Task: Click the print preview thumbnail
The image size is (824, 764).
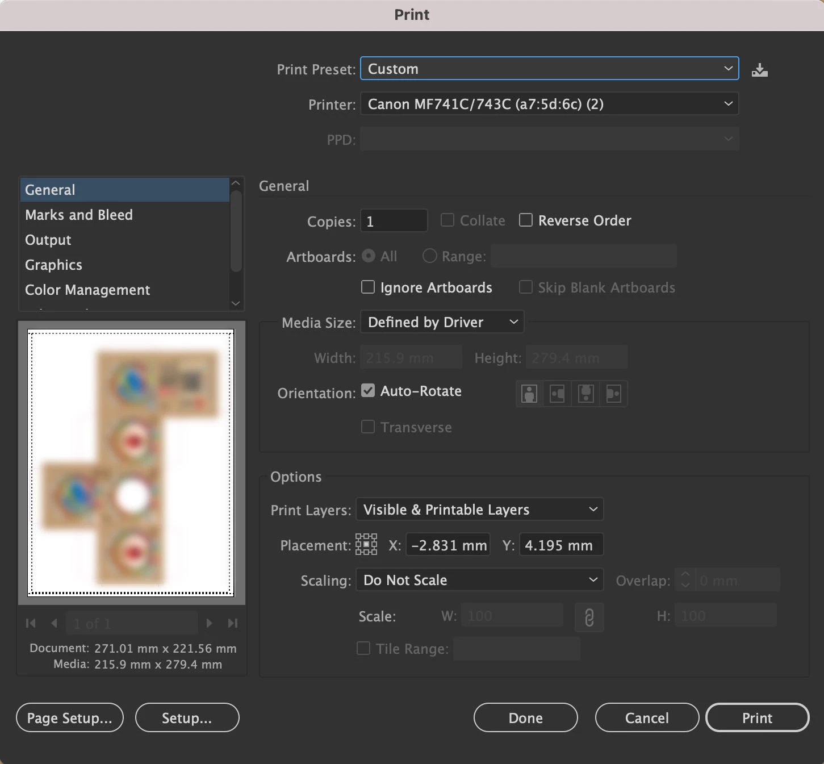Action: (x=131, y=462)
